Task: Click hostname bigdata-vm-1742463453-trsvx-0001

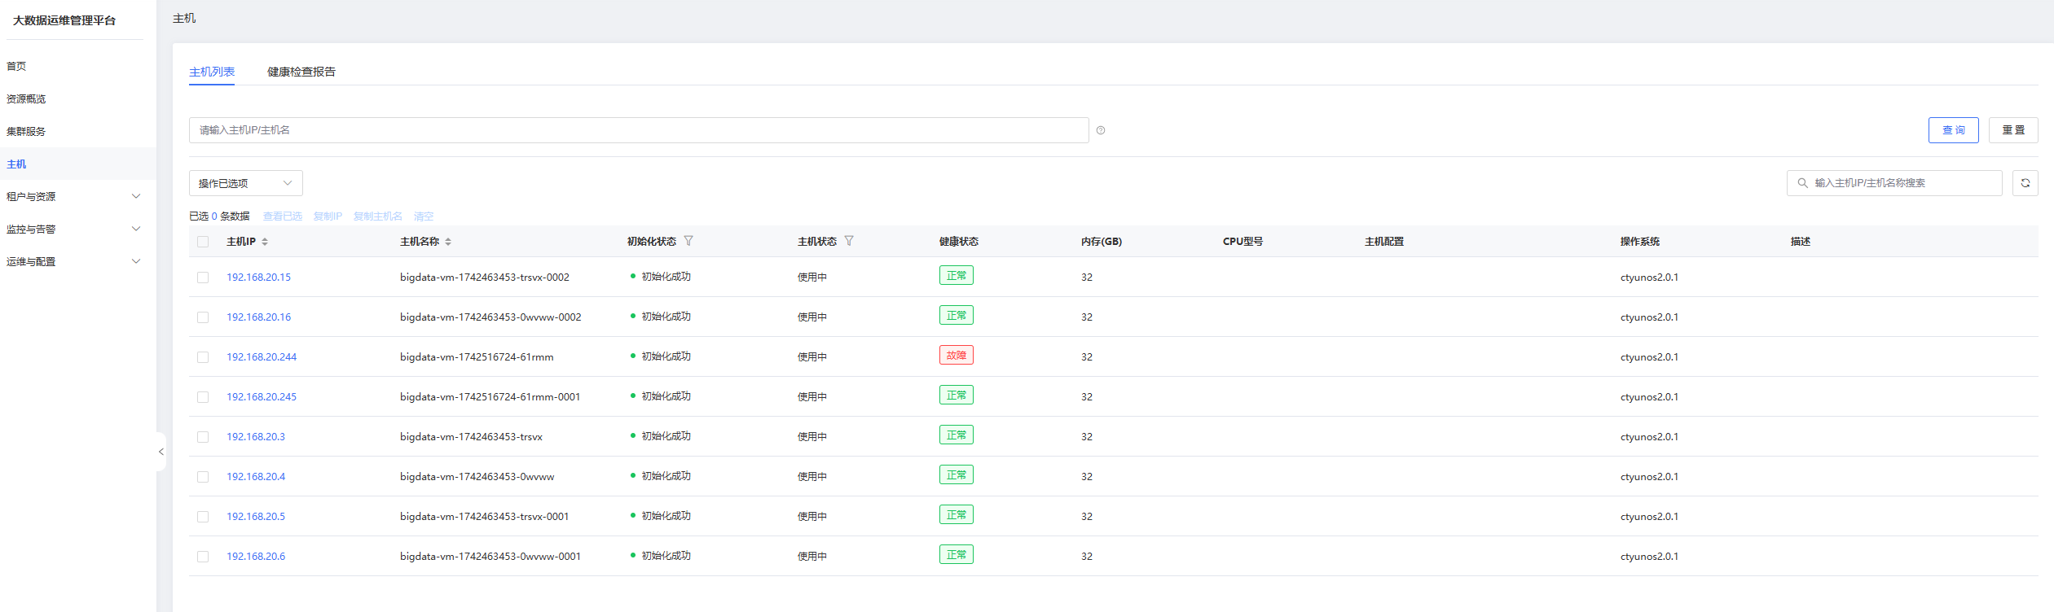Action: (485, 517)
